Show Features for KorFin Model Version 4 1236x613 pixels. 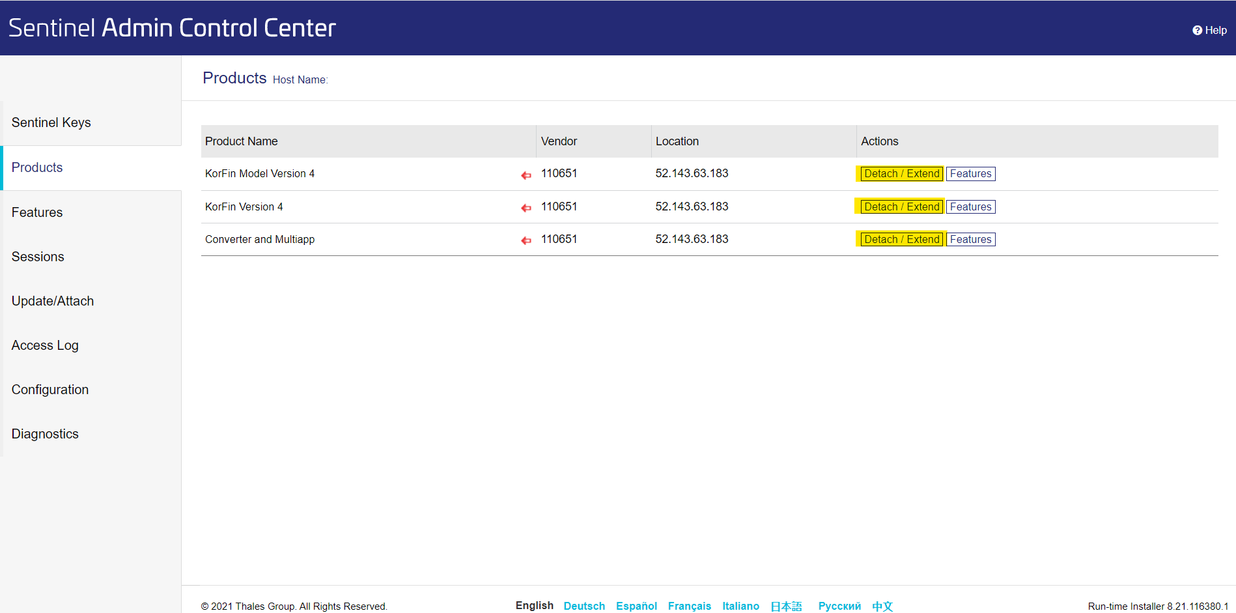[x=970, y=173]
